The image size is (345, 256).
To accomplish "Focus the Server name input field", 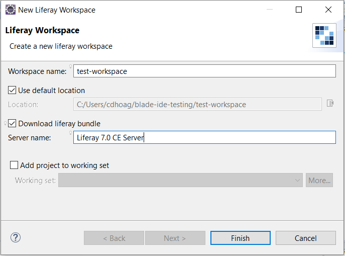I will (x=204, y=137).
